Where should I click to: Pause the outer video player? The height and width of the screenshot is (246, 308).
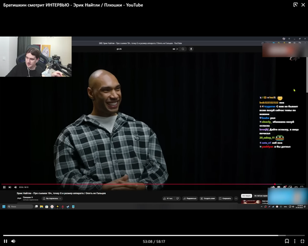click(6, 241)
